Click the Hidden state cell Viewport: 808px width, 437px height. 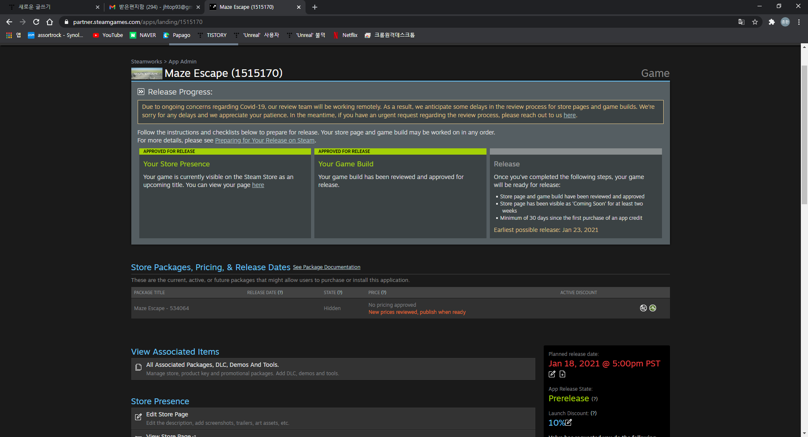332,308
